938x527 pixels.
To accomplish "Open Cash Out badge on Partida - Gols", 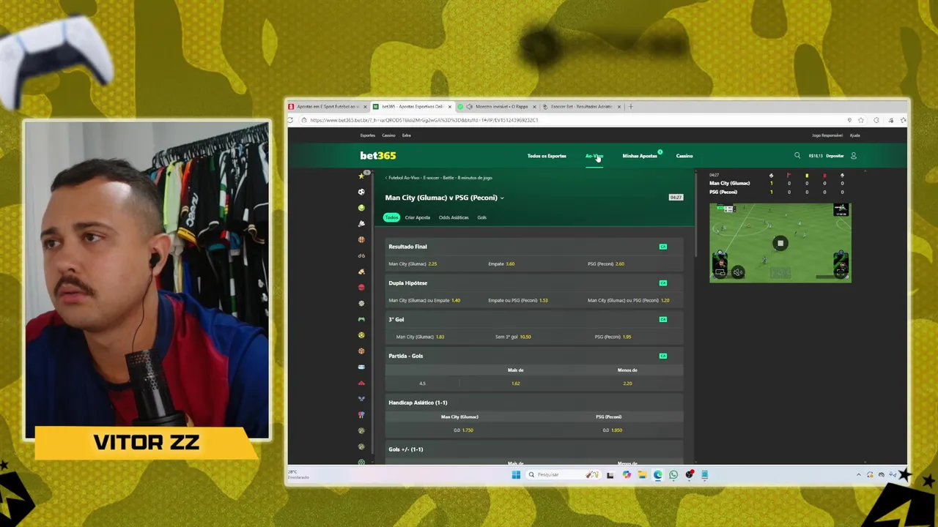I will pyautogui.click(x=663, y=356).
